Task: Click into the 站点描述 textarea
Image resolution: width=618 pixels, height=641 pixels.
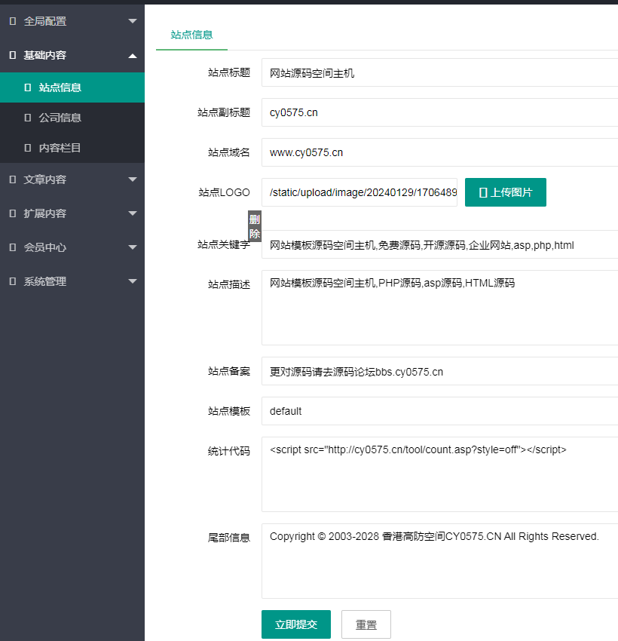Action: [439, 308]
